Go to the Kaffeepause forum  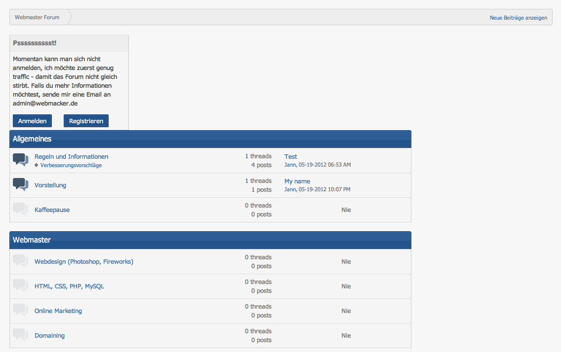pos(52,210)
